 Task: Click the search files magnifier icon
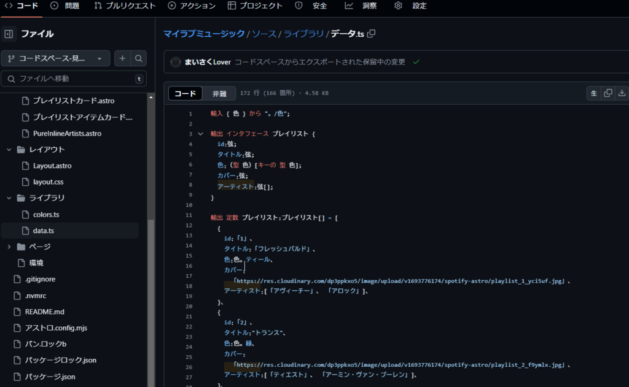tap(138, 58)
